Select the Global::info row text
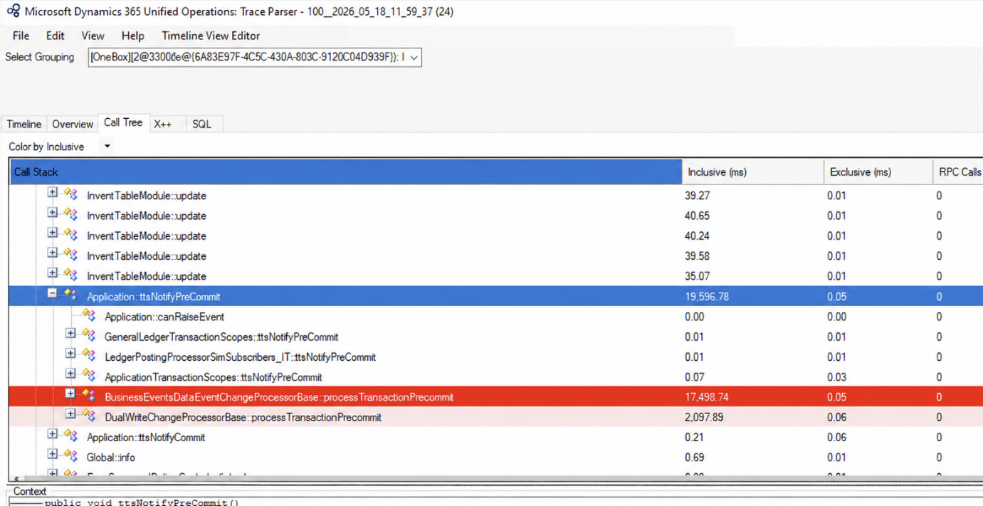 [x=111, y=458]
